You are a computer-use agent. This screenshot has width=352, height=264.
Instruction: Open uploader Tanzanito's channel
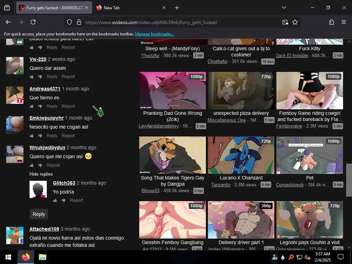tap(221, 185)
